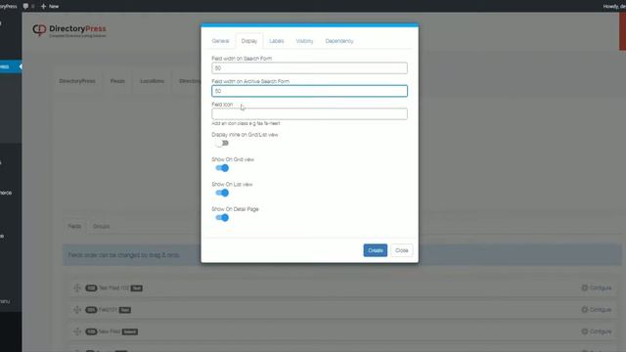The height and width of the screenshot is (352, 626).
Task: Open Configure for the New Field row
Action: pos(597,331)
